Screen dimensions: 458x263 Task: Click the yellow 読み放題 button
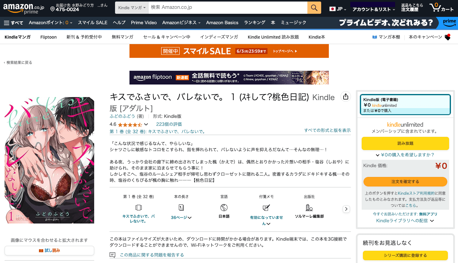tap(405, 143)
